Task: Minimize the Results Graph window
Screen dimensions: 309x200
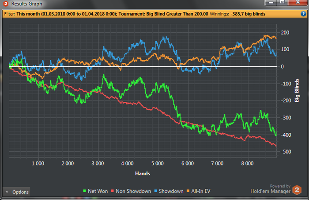Action: (x=271, y=3)
